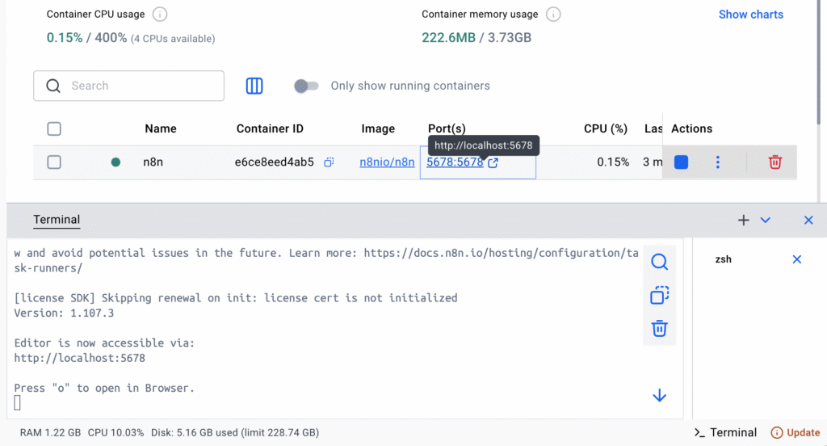This screenshot has height=446, width=827.
Task: Open the 5678:5678 port link
Action: (455, 162)
